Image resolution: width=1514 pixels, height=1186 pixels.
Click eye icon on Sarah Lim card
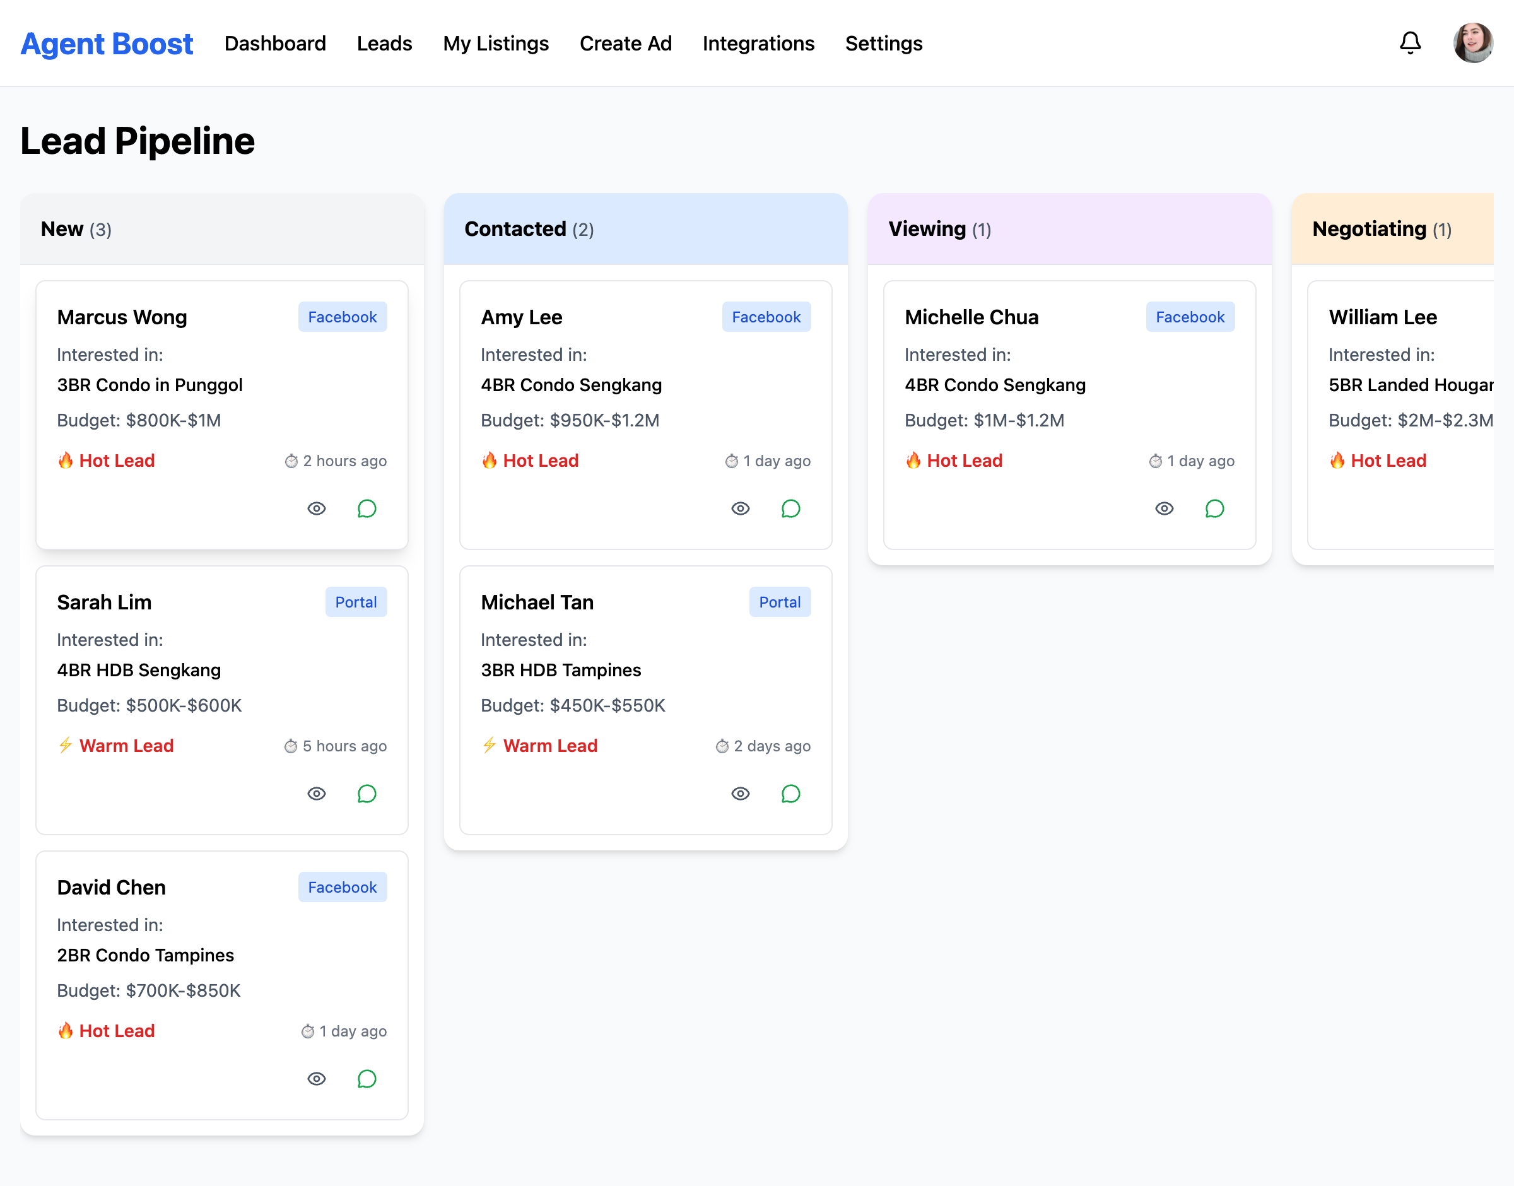(x=317, y=794)
